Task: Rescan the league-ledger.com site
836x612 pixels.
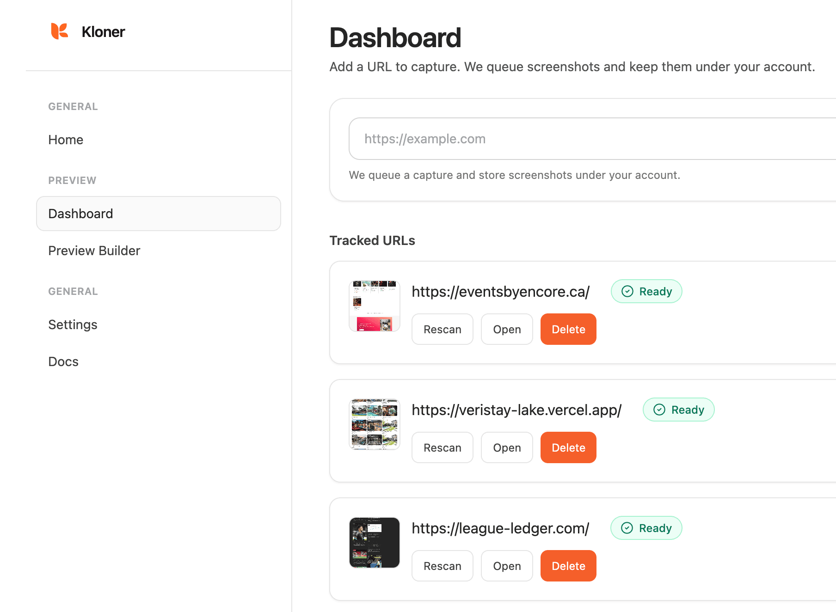Action: [x=442, y=566]
